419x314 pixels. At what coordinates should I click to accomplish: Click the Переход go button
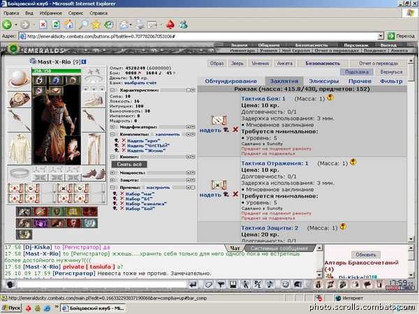[x=402, y=36]
